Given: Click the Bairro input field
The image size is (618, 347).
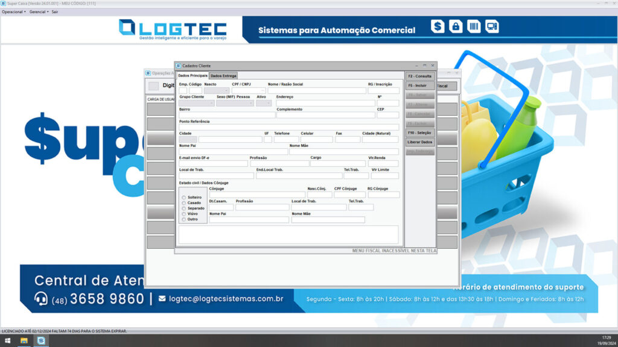Looking at the screenshot, I should [x=227, y=115].
